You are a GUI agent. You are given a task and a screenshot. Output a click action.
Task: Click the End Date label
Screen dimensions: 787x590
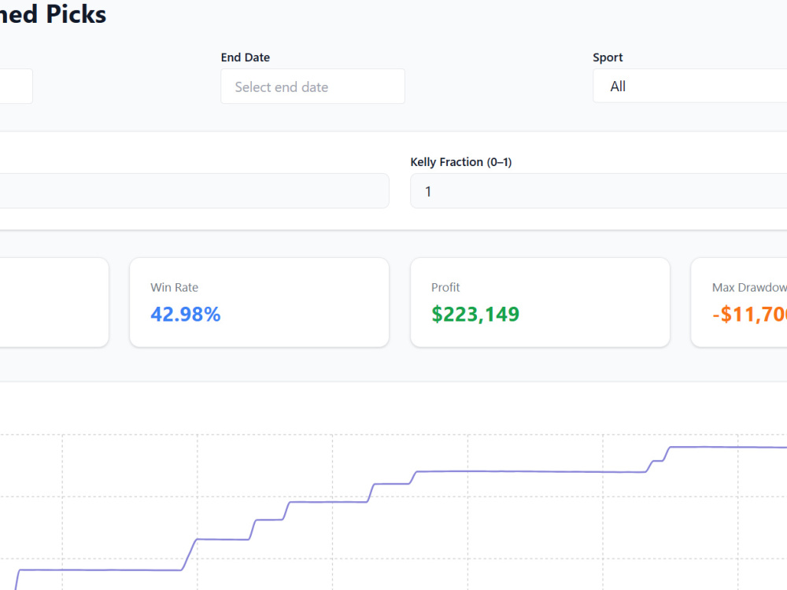coord(246,57)
